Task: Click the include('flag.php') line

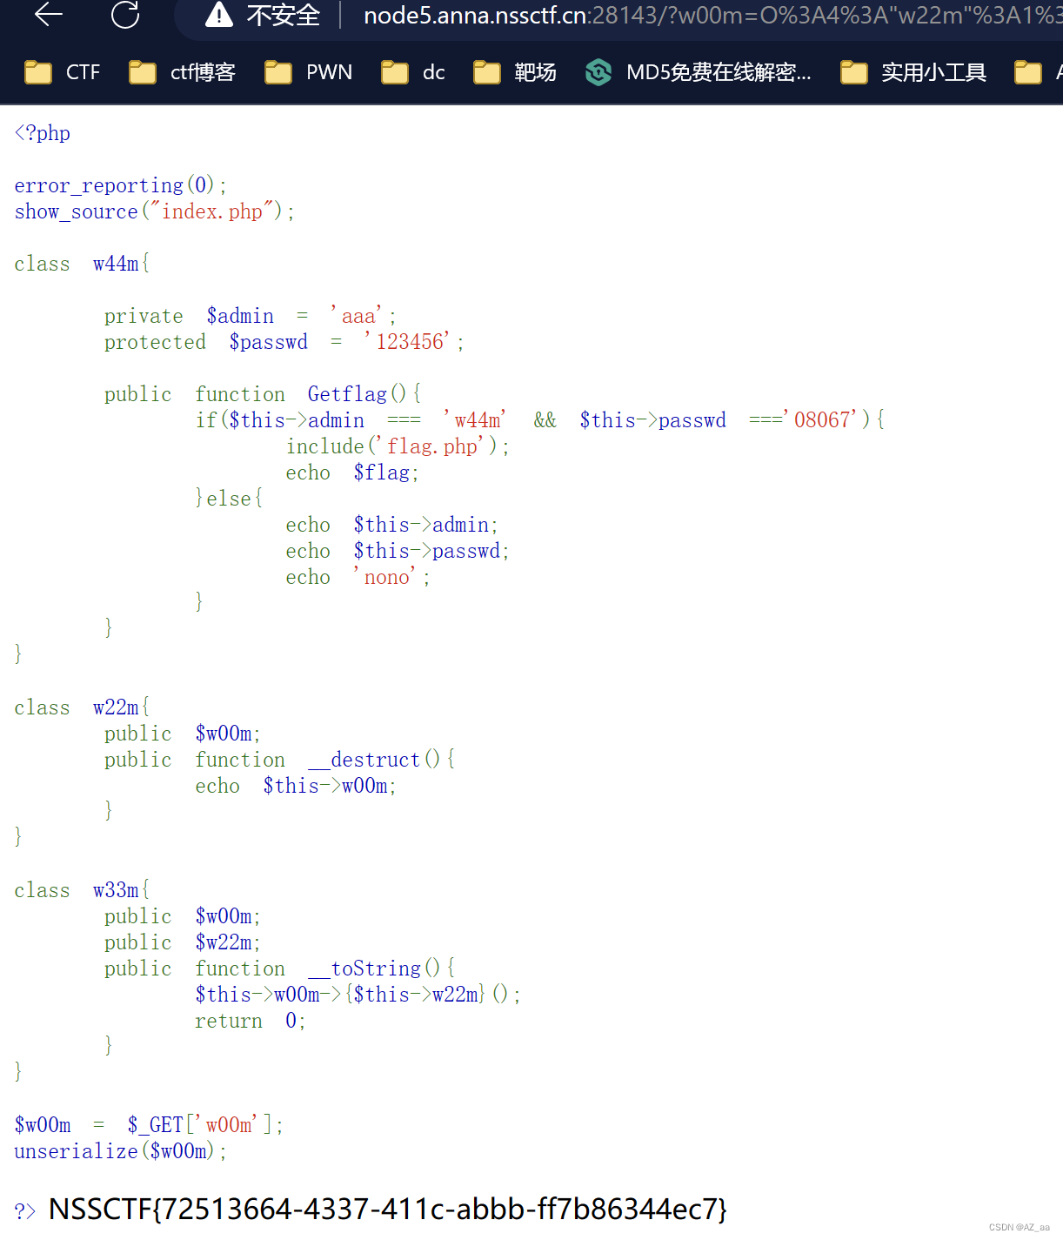Action: click(398, 446)
